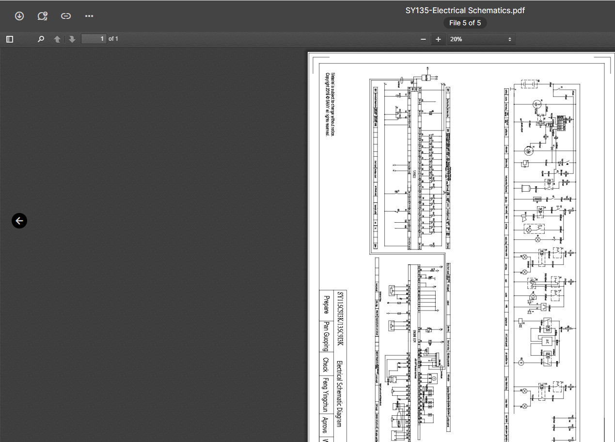Image resolution: width=615 pixels, height=442 pixels.
Task: Go to the next page arrow
Action: pos(72,39)
